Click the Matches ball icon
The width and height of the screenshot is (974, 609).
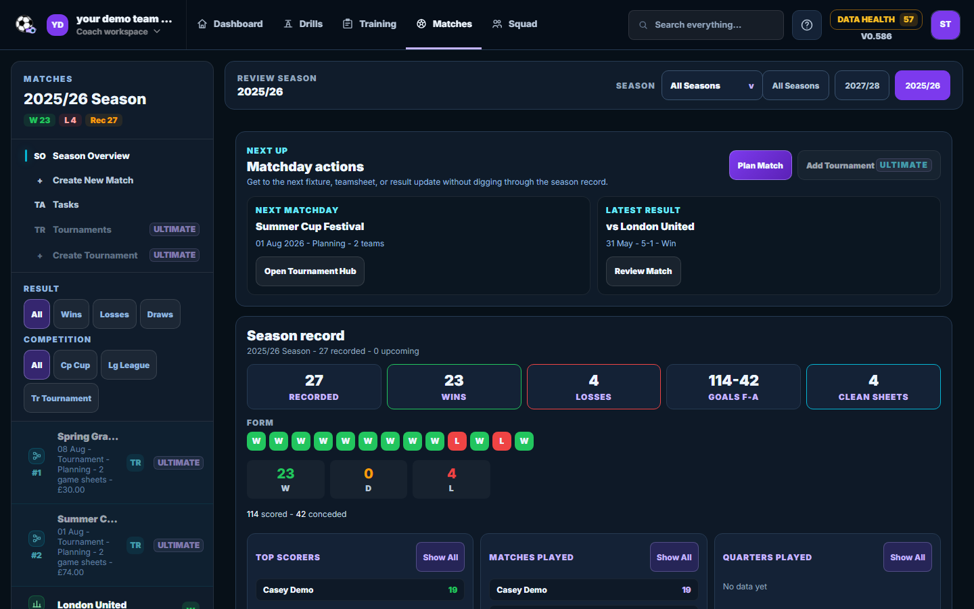[x=421, y=24]
